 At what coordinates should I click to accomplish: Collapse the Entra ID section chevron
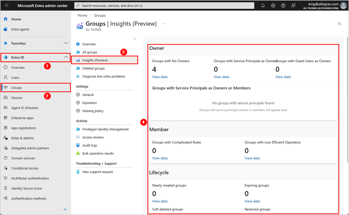click(66, 58)
